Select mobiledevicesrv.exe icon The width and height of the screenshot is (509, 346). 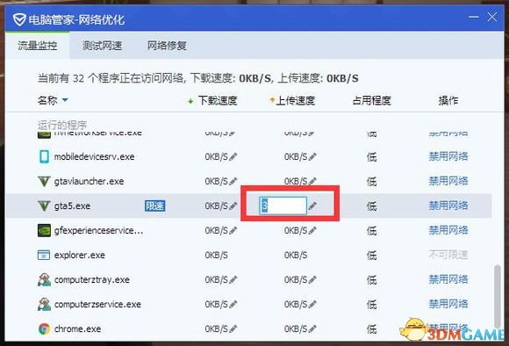44,156
